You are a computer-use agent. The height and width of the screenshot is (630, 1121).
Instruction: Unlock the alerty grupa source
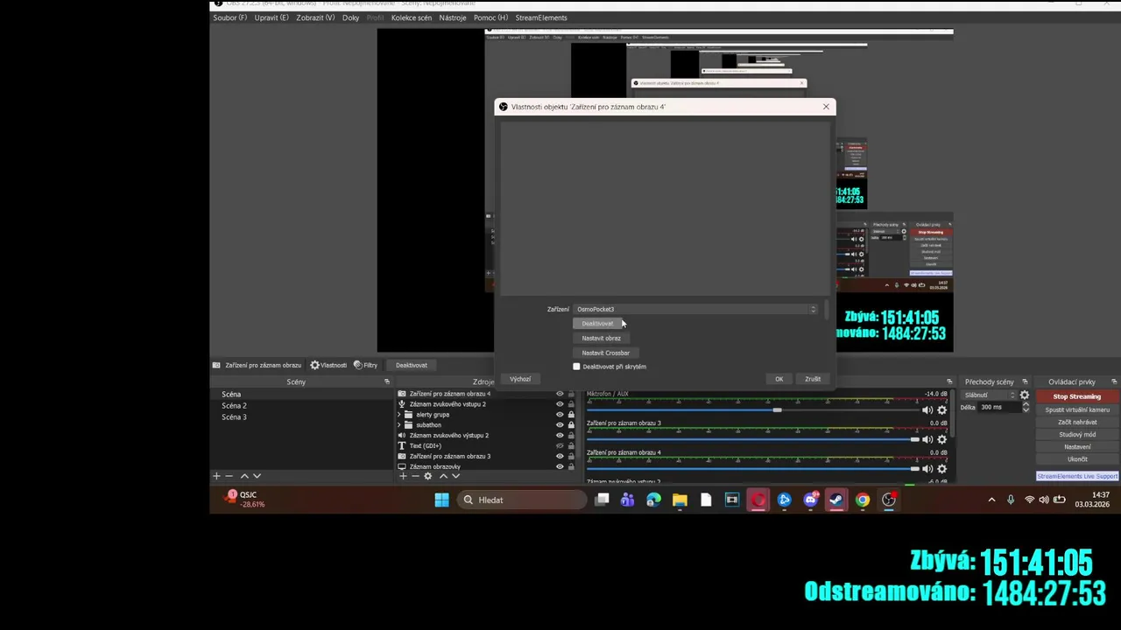[x=571, y=415]
